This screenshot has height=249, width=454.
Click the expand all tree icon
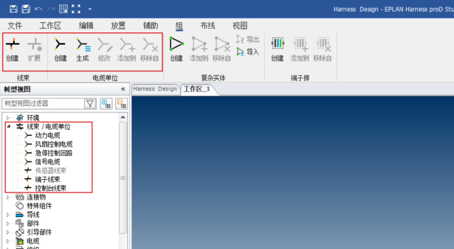[106, 104]
